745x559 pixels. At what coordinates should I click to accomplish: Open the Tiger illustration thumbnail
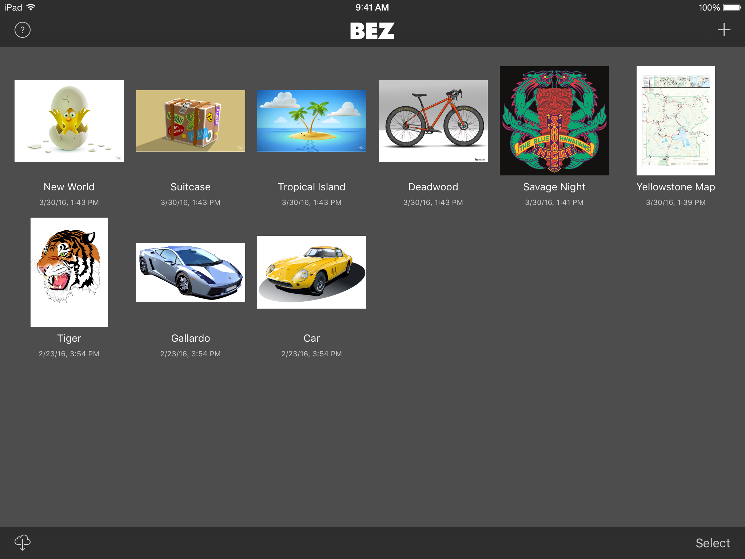click(69, 272)
